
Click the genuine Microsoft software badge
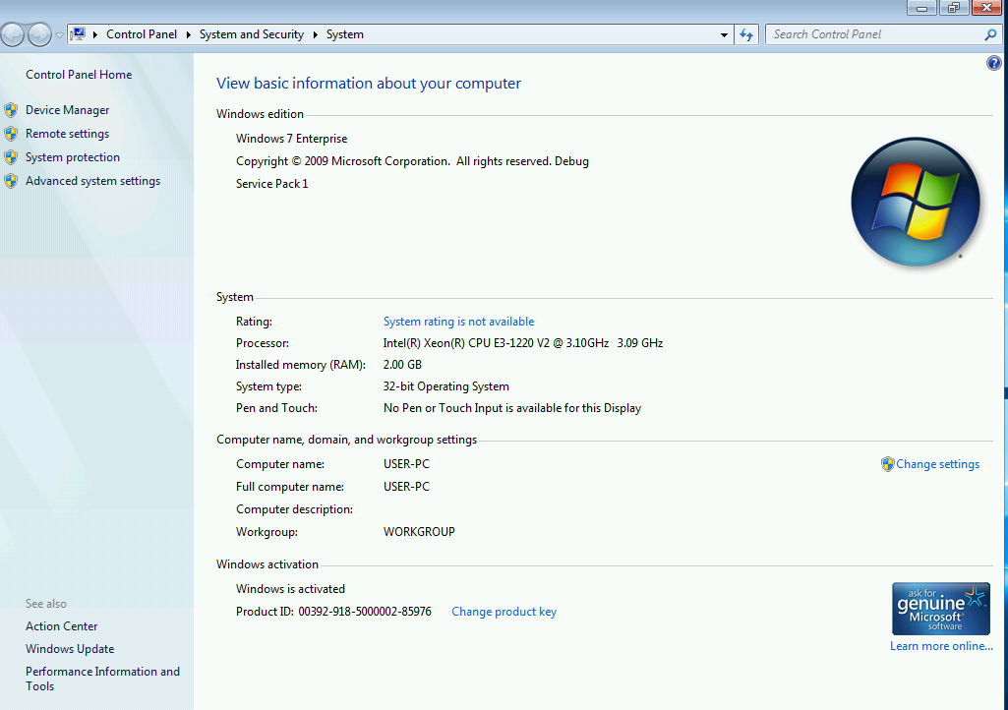941,609
